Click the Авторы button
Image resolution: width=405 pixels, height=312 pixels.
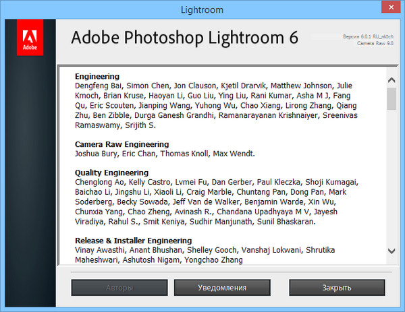click(119, 288)
